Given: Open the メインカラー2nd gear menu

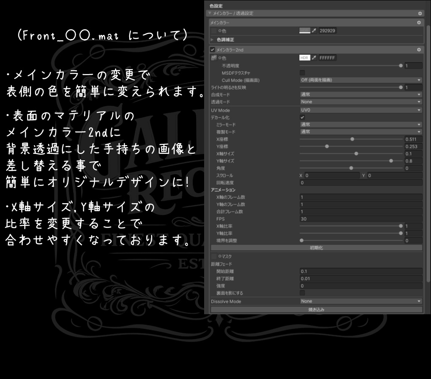Looking at the screenshot, I should point(420,49).
